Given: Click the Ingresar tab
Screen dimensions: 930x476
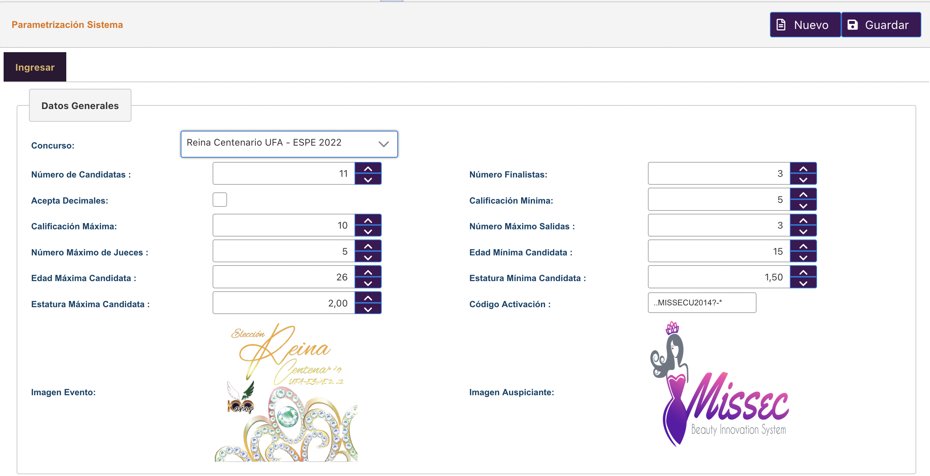Looking at the screenshot, I should tap(34, 67).
